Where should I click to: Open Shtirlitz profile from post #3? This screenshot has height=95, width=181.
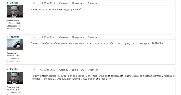13,69
